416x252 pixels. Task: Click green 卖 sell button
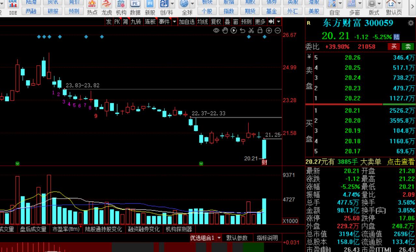(408, 47)
